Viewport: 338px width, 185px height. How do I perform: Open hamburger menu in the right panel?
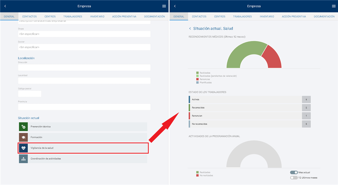(333, 6)
